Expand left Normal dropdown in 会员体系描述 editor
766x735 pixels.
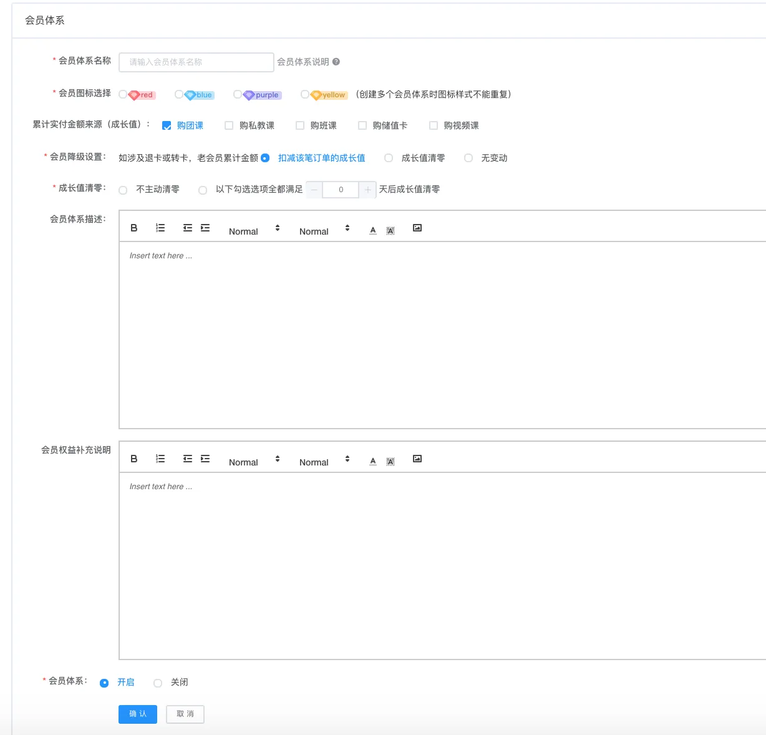coord(254,230)
